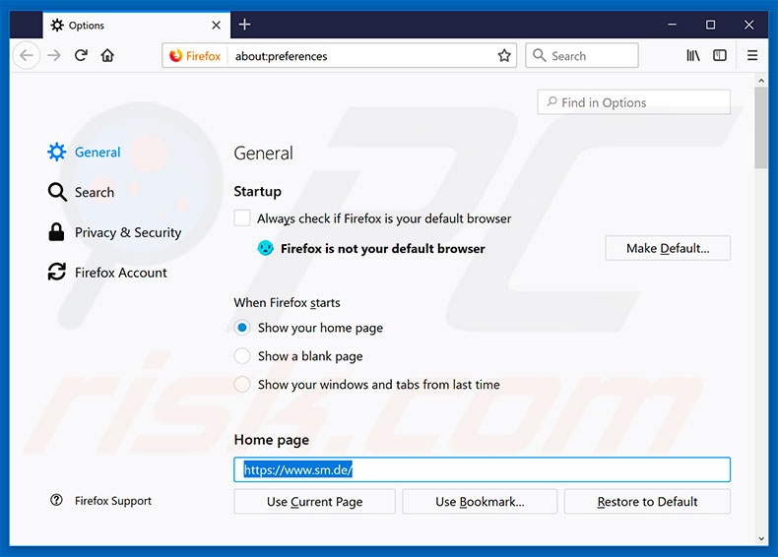
Task: Go back using the back arrow button
Action: (x=27, y=55)
